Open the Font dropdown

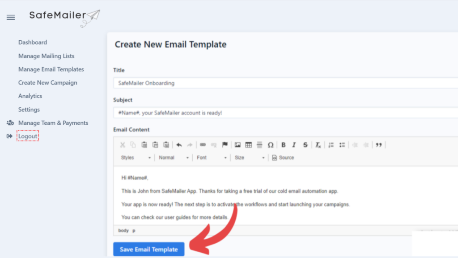212,157
